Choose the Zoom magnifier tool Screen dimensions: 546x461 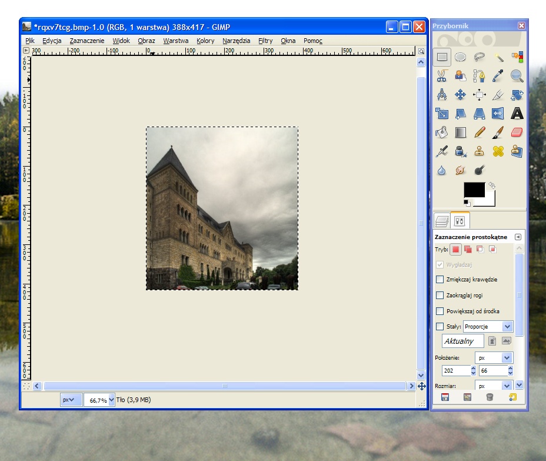(x=517, y=76)
